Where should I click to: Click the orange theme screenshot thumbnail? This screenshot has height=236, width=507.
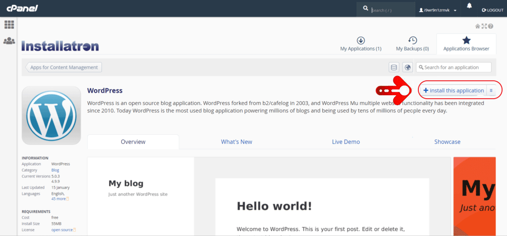pos(475,196)
